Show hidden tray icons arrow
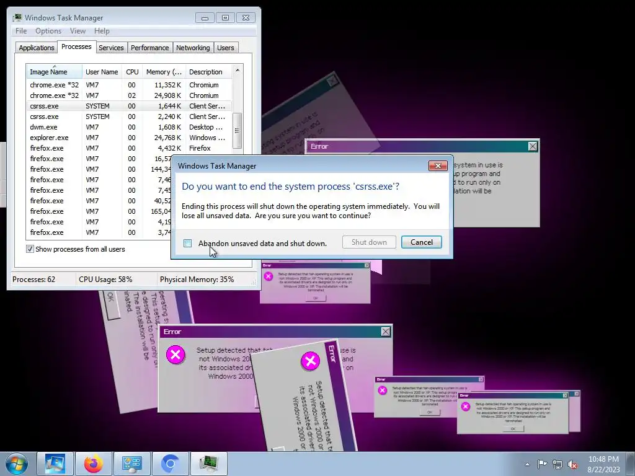This screenshot has width=635, height=476. [x=527, y=464]
